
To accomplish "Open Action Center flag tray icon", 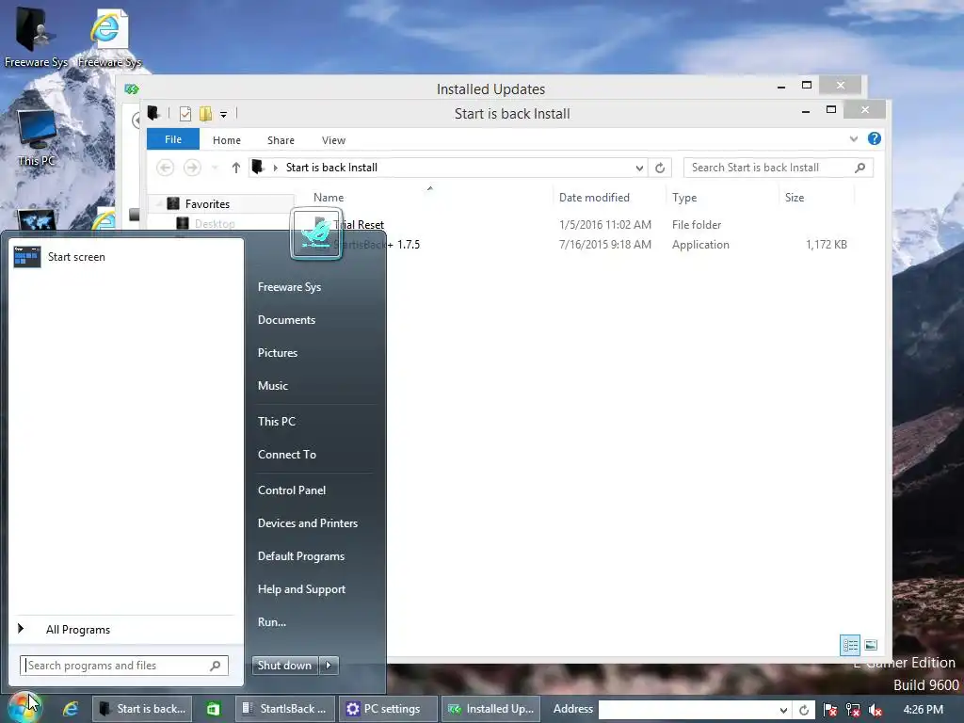I will (x=830, y=710).
